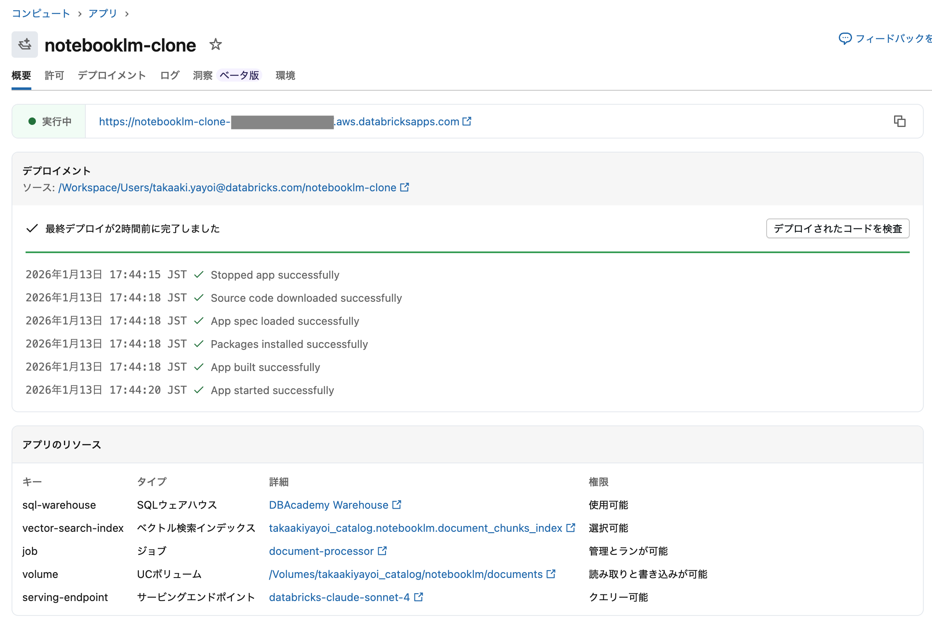Viewport: 932px width, 620px height.
Task: Open the document_chunks_index vector search link
Action: pos(417,528)
